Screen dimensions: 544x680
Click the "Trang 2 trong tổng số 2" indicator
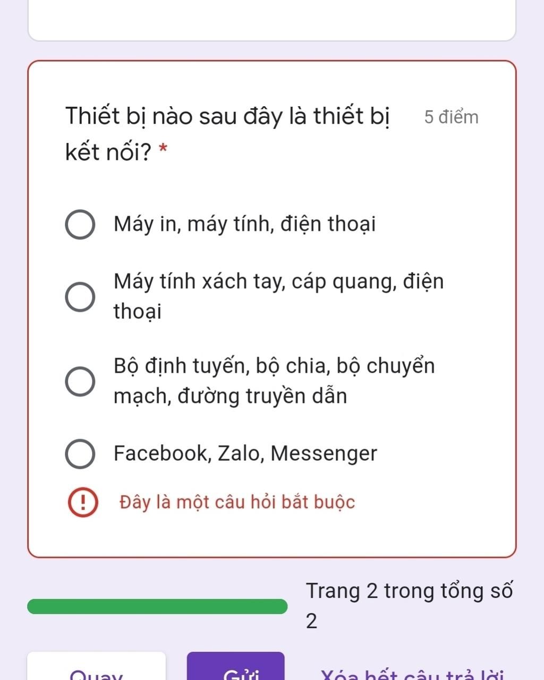click(410, 606)
